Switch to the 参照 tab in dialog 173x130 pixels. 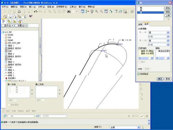[x=140, y=24]
